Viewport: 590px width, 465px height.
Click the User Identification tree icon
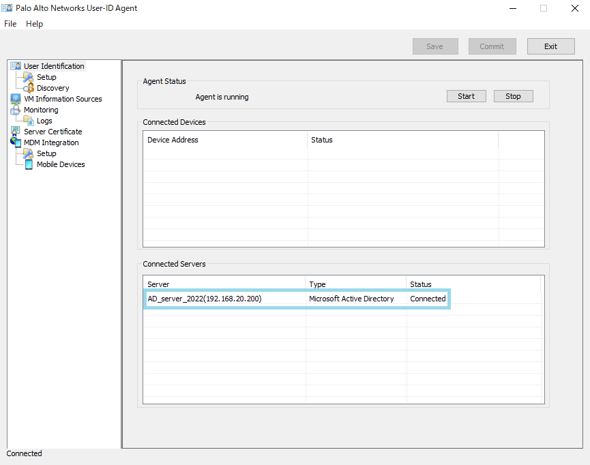tap(16, 66)
